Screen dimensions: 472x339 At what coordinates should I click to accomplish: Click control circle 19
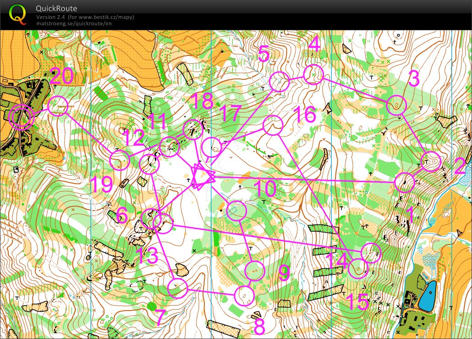pos(120,161)
